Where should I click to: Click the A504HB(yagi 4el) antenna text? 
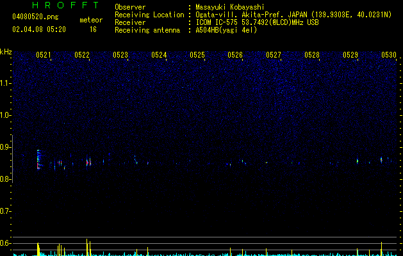[226, 30]
